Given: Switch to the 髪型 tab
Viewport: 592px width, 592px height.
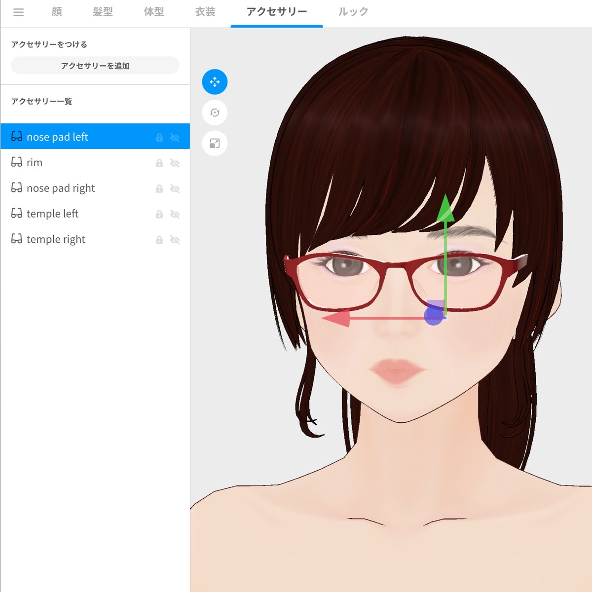Looking at the screenshot, I should [x=103, y=12].
